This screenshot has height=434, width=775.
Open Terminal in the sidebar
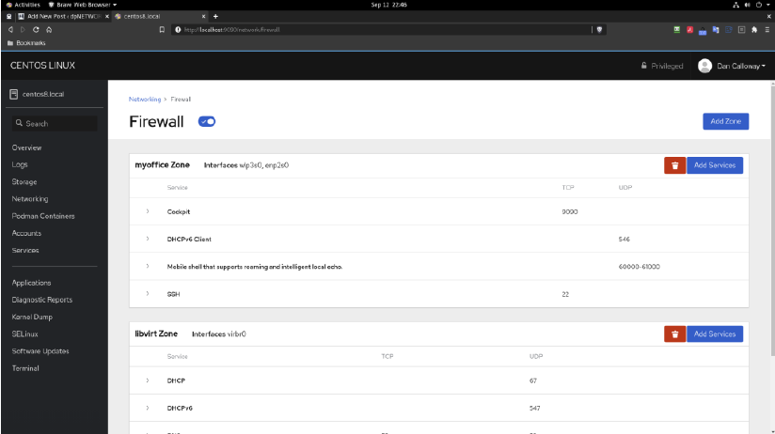click(25, 368)
